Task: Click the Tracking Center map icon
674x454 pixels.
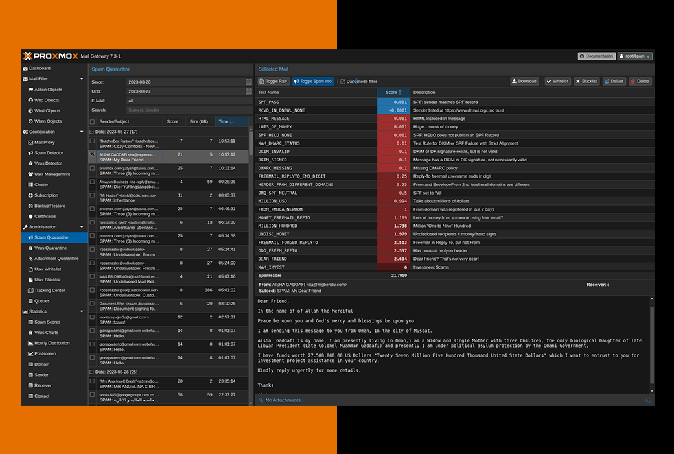Action: pyautogui.click(x=30, y=291)
